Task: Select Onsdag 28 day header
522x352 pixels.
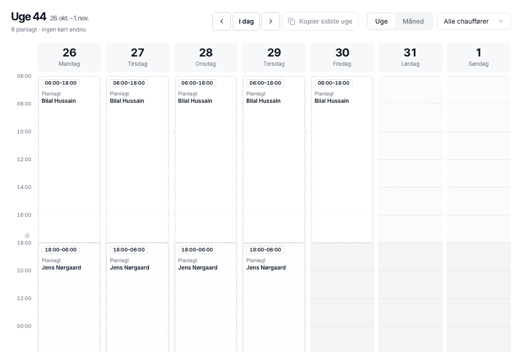Action: click(206, 57)
